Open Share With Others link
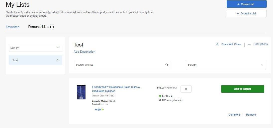This screenshot has height=128, width=273. 231,44
